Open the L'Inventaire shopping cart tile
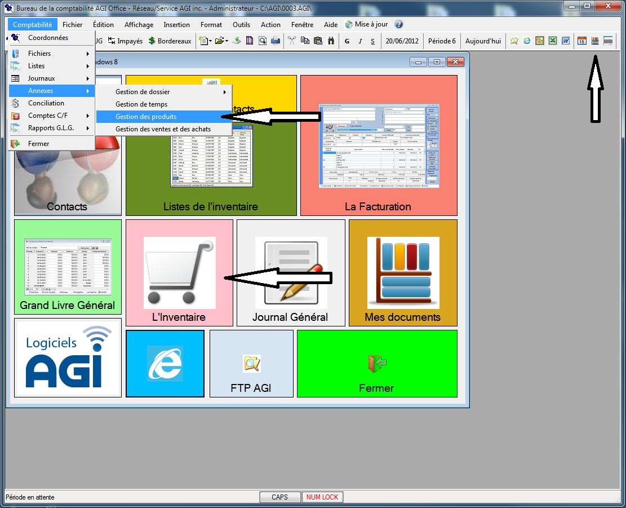626x508 pixels. [x=179, y=273]
